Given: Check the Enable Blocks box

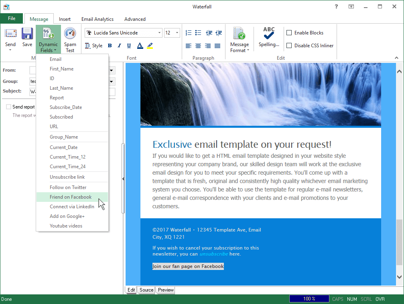Looking at the screenshot, I should coord(289,33).
